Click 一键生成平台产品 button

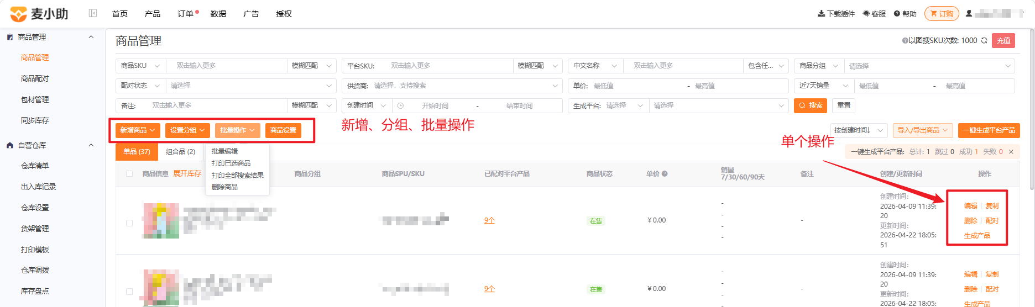989,130
